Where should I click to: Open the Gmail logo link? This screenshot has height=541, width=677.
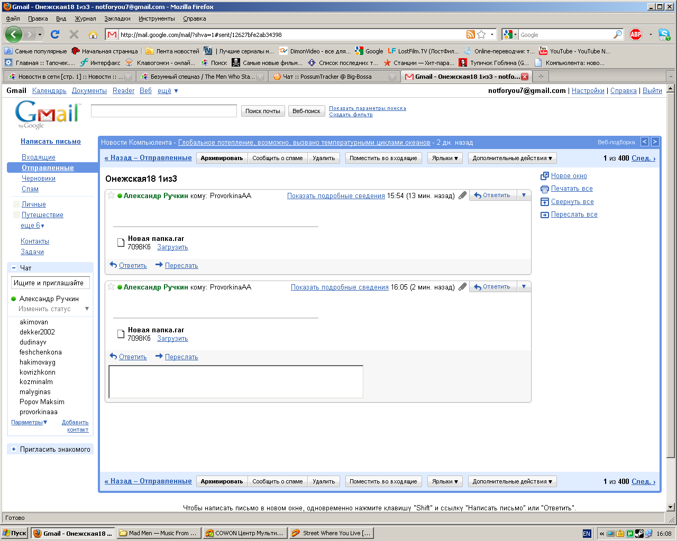[47, 114]
